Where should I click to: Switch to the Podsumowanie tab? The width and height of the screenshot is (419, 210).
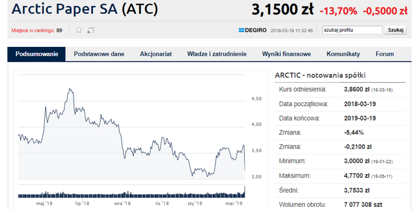click(x=37, y=54)
